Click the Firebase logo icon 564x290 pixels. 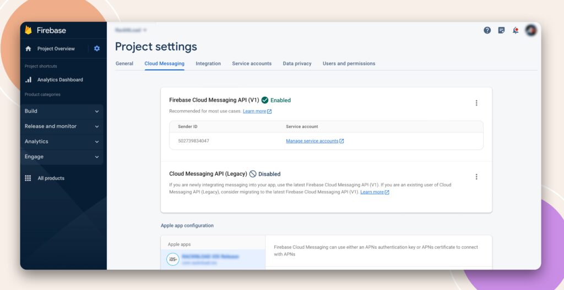pyautogui.click(x=29, y=30)
